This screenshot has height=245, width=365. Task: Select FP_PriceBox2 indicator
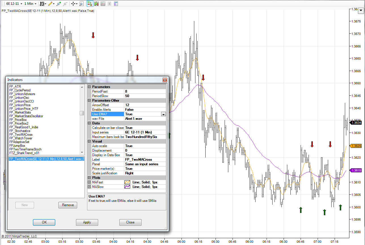coord(19,123)
